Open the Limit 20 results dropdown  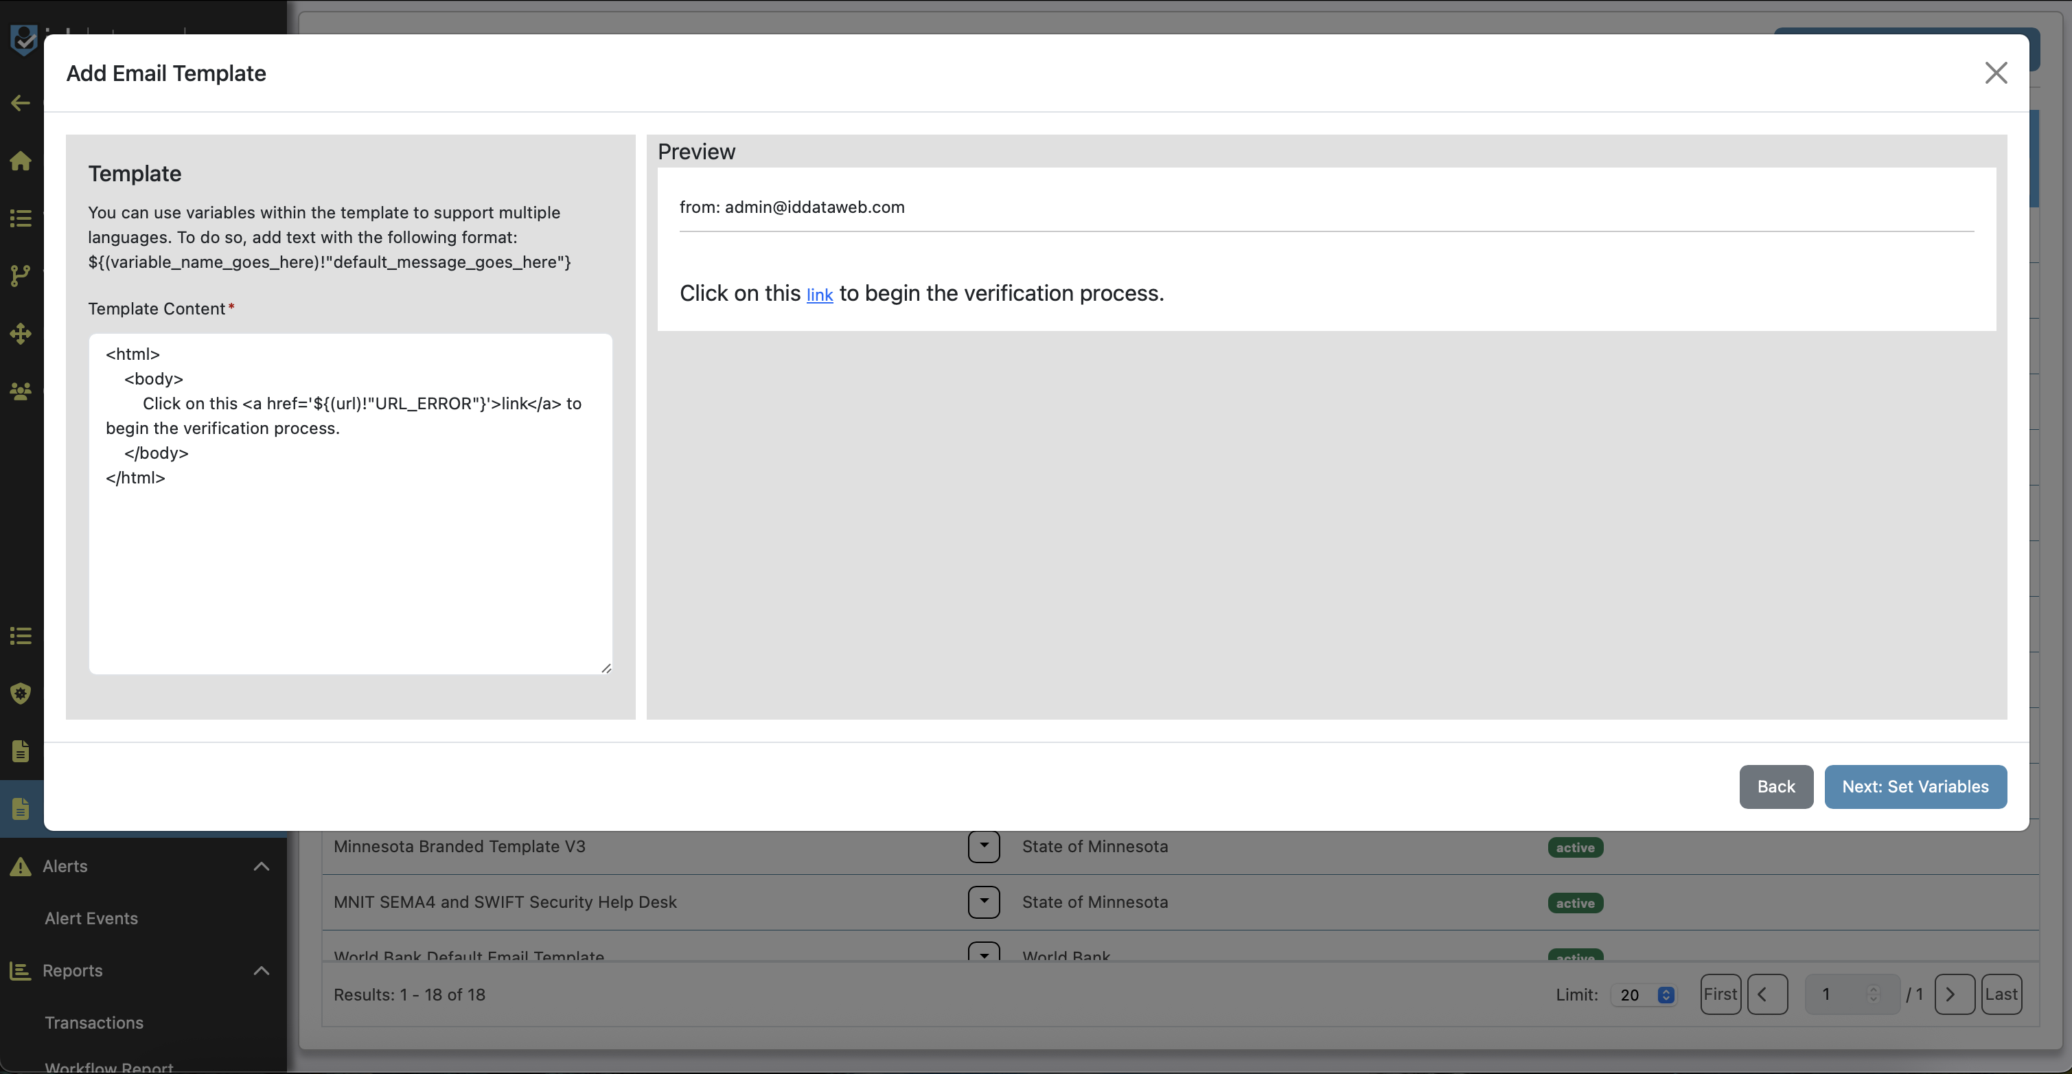[1644, 995]
